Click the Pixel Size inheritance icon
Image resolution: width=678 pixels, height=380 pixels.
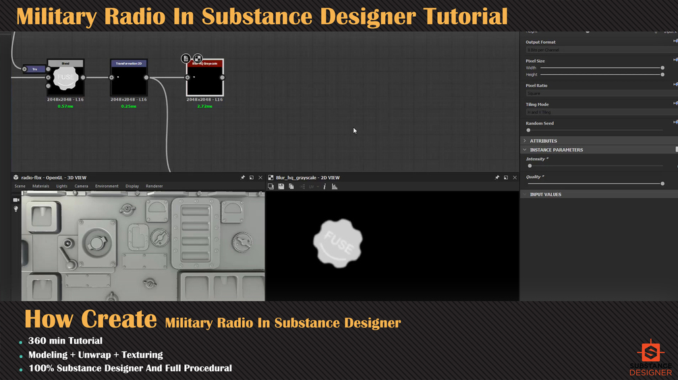pyautogui.click(x=675, y=60)
